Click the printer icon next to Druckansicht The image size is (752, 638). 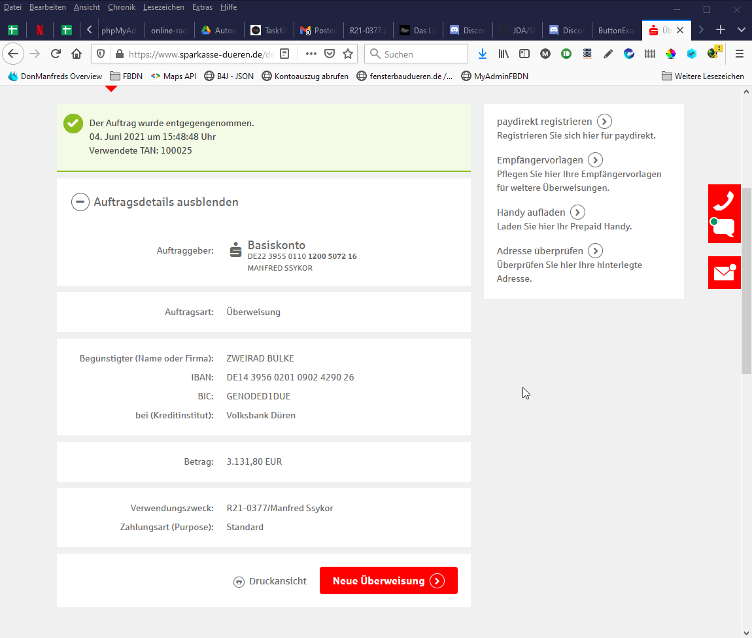click(x=239, y=582)
